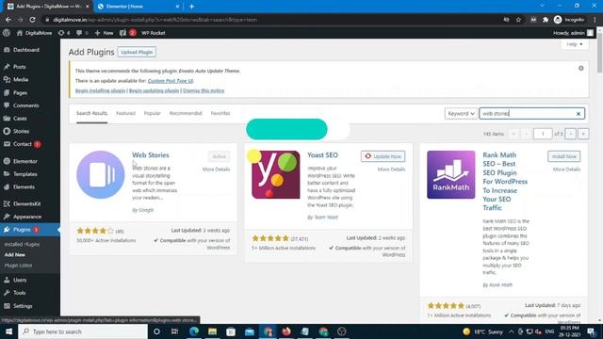Switch to the Elementor | Home browser tab
The image size is (603, 339).
pos(138,7)
